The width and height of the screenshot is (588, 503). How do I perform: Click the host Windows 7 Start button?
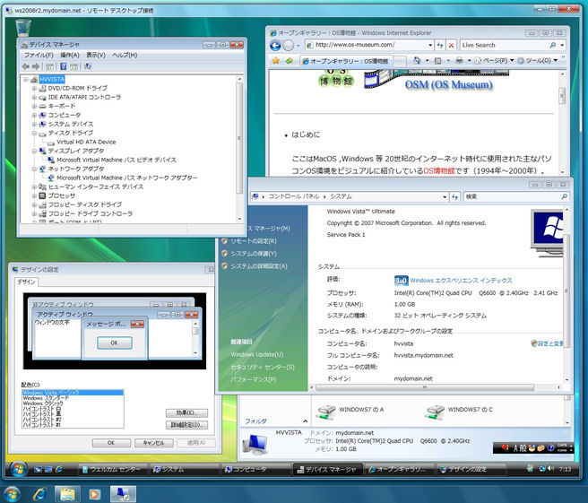point(12,494)
